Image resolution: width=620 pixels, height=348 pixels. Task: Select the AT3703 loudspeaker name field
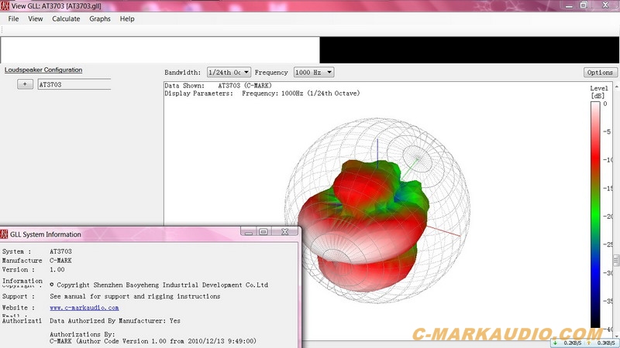[x=74, y=84]
